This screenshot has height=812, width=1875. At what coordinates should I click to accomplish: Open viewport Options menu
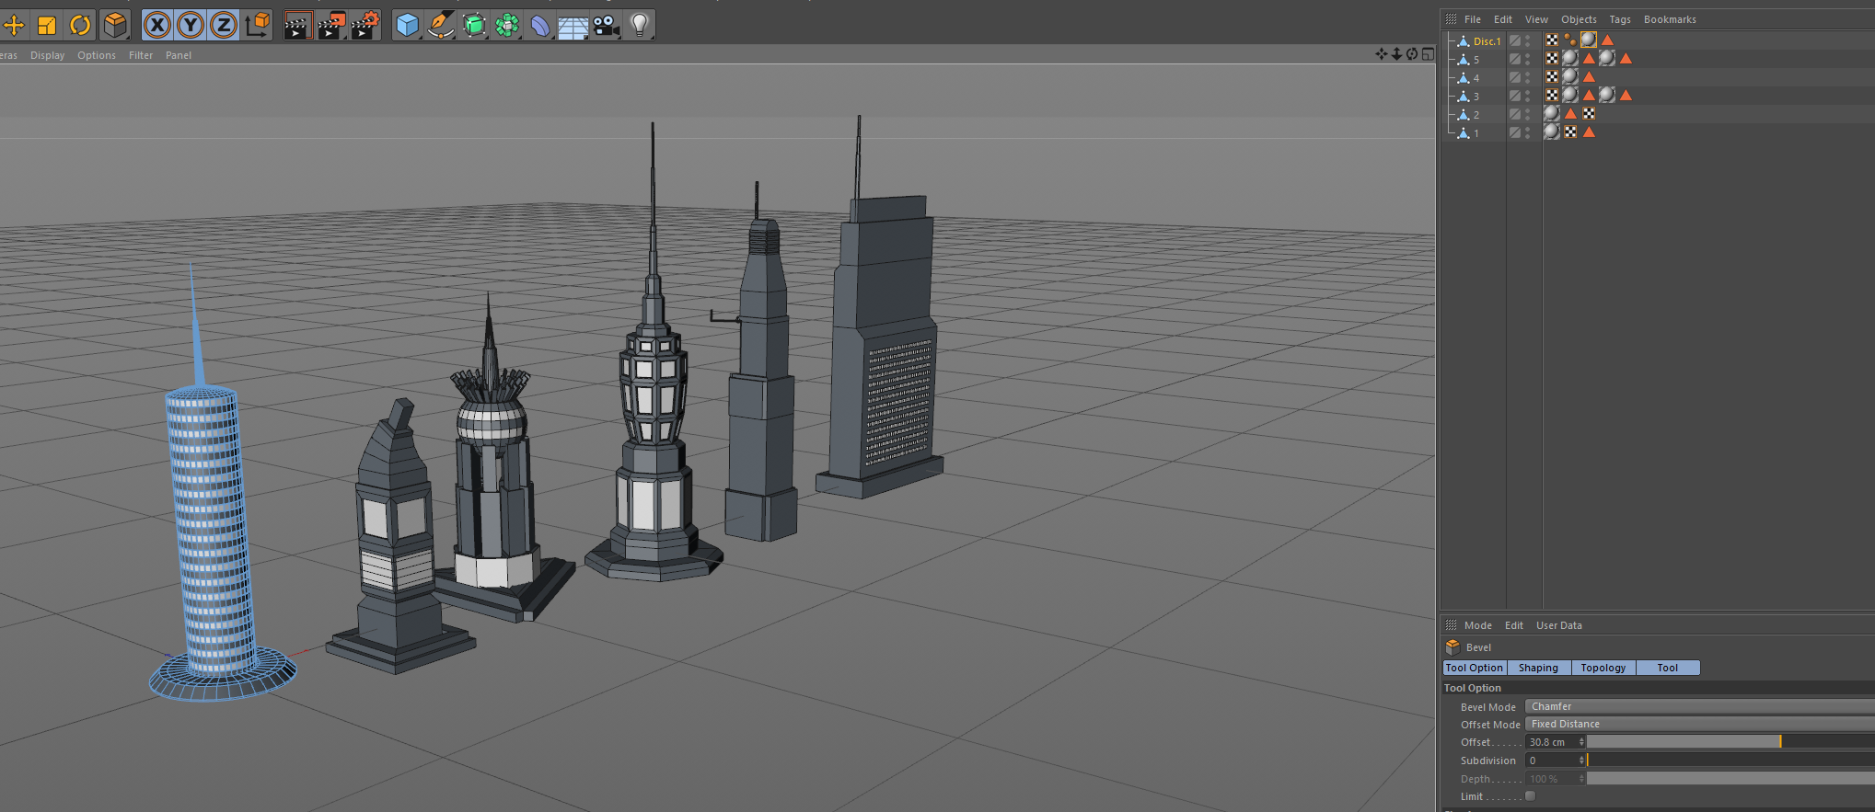point(97,55)
